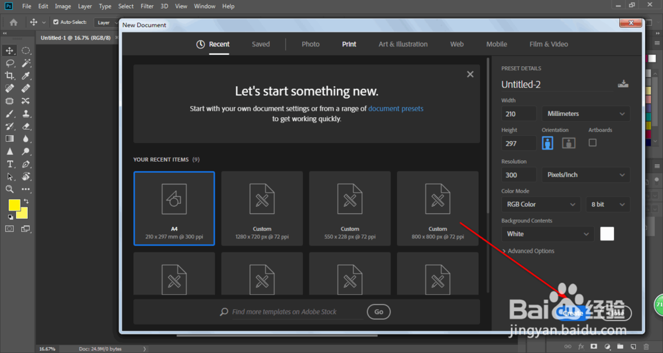This screenshot has width=663, height=353.
Task: Add layer mask icon in Layers panel
Action: [x=593, y=346]
